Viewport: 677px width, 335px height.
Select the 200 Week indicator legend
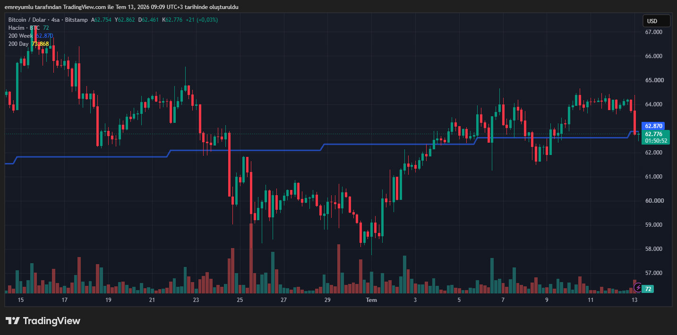[21, 36]
